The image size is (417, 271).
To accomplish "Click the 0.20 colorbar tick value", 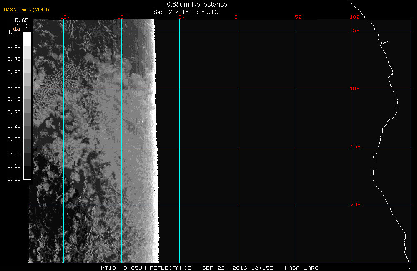I will tap(14, 139).
